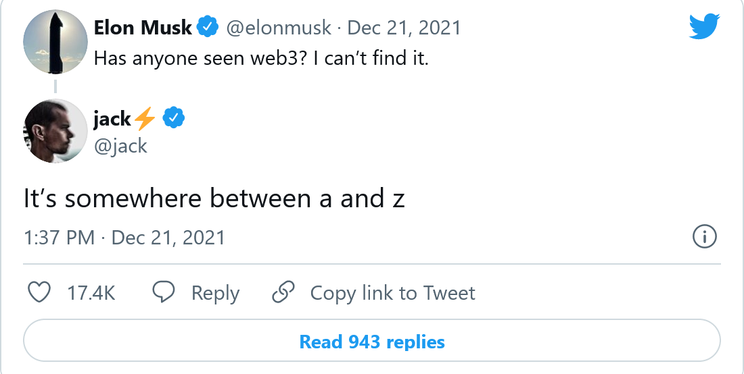Open the tweet info circle icon

pos(705,237)
